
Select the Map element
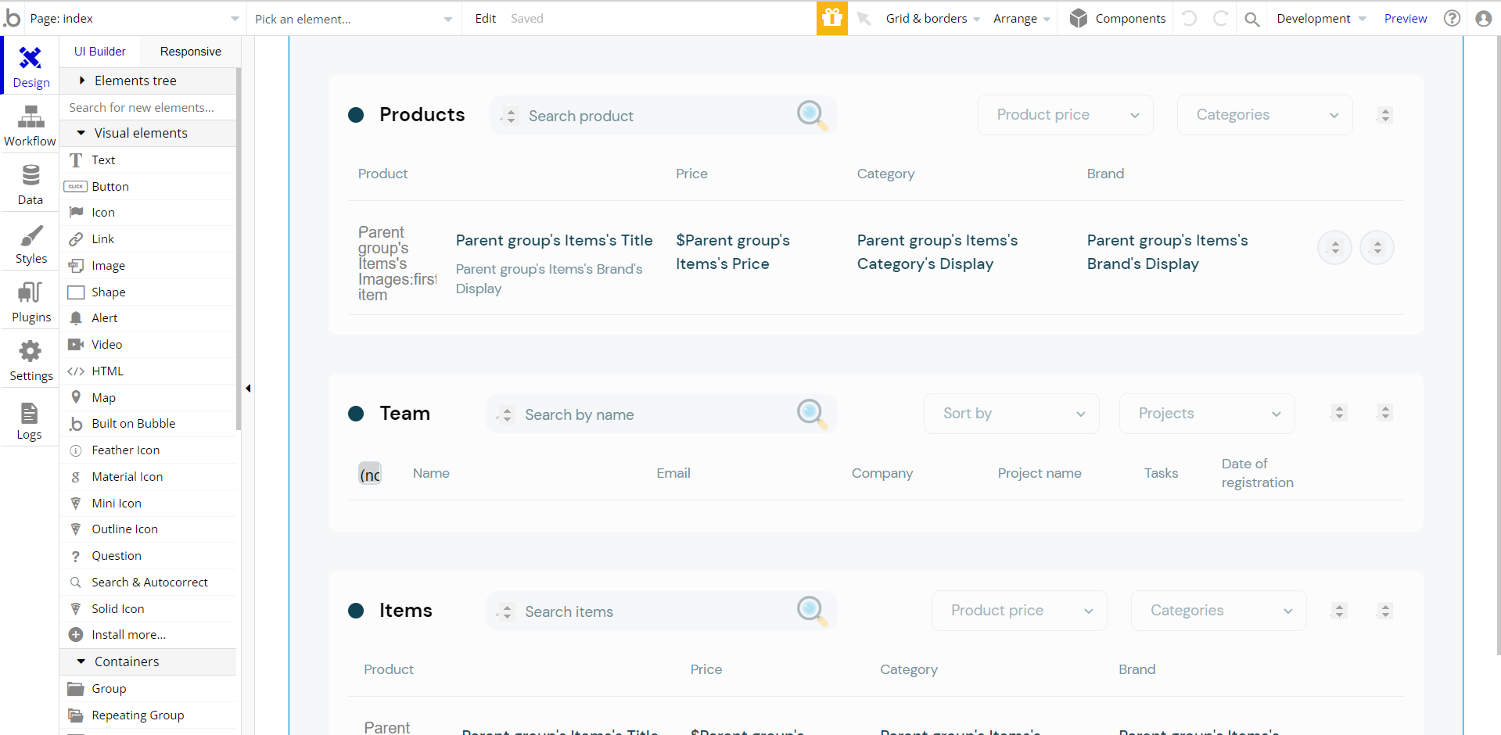pyautogui.click(x=149, y=397)
